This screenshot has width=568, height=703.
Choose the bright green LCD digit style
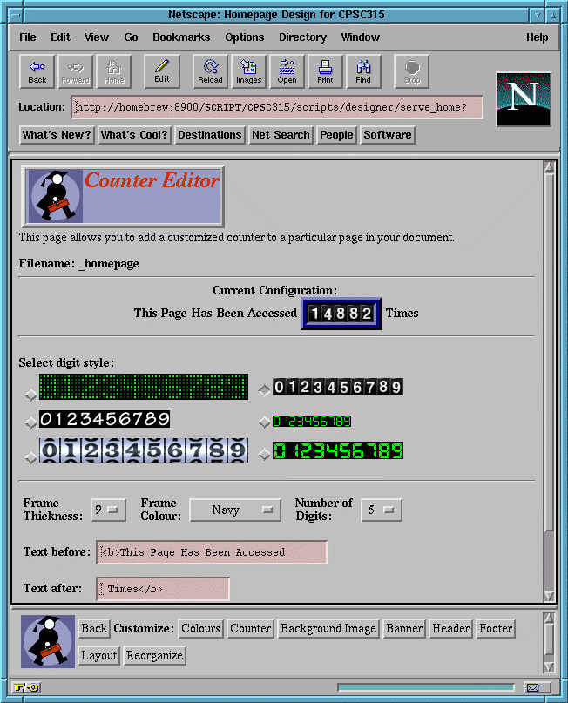(x=265, y=451)
